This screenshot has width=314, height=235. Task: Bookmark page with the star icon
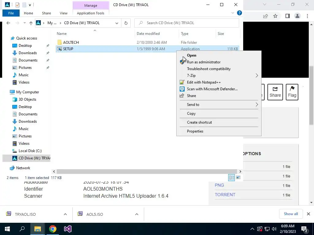[x=275, y=16]
